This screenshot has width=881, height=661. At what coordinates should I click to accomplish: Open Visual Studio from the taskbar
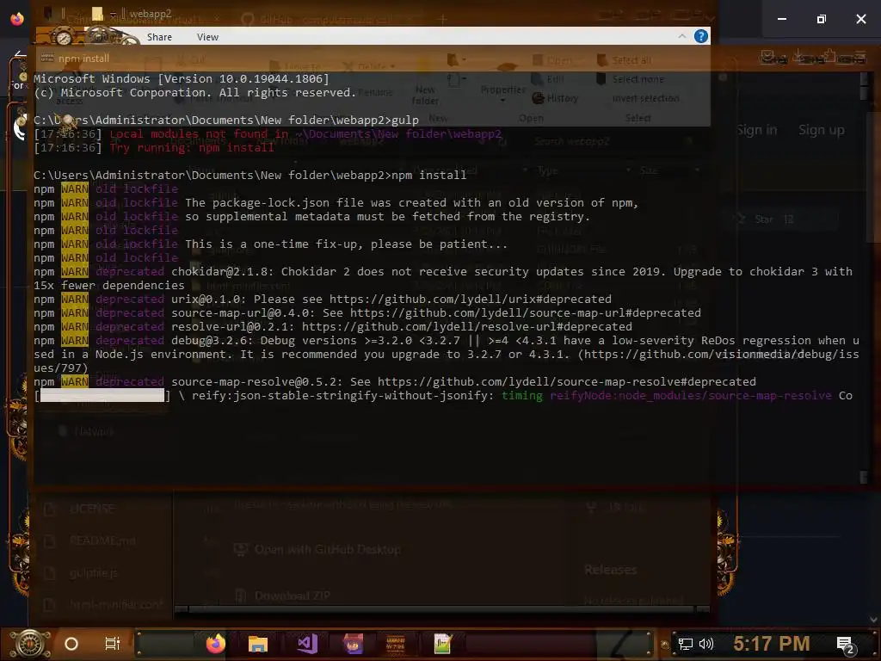307,644
